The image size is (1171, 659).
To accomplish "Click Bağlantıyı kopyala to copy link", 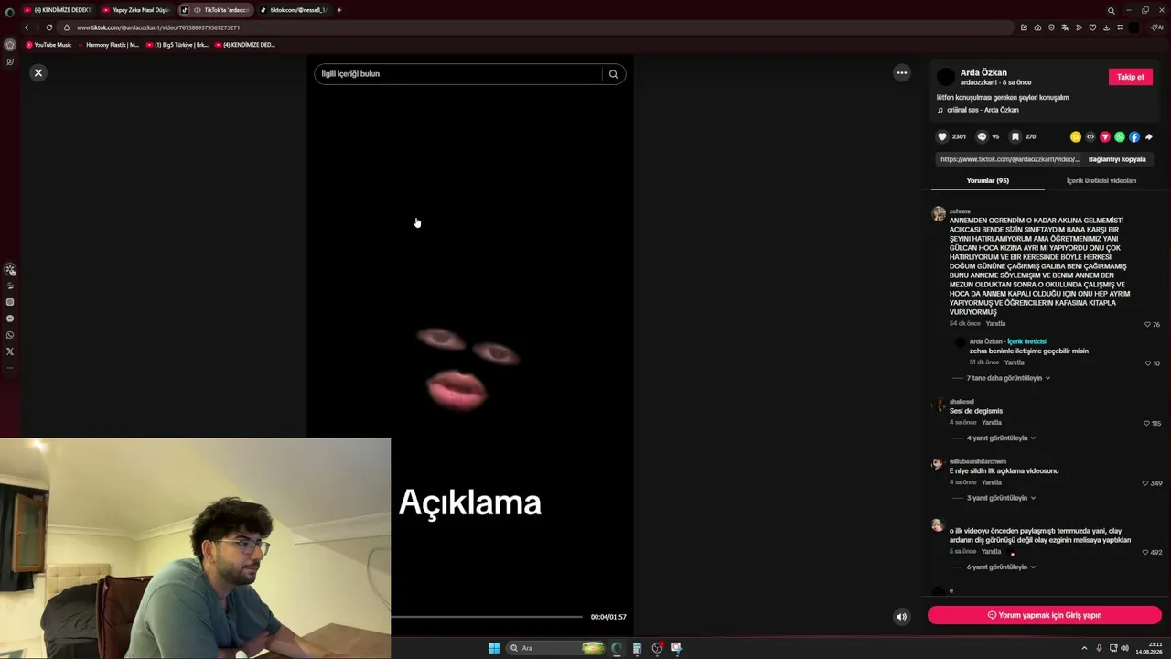I will (x=1117, y=159).
